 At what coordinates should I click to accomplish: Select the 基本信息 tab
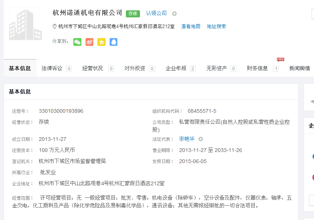[20, 68]
